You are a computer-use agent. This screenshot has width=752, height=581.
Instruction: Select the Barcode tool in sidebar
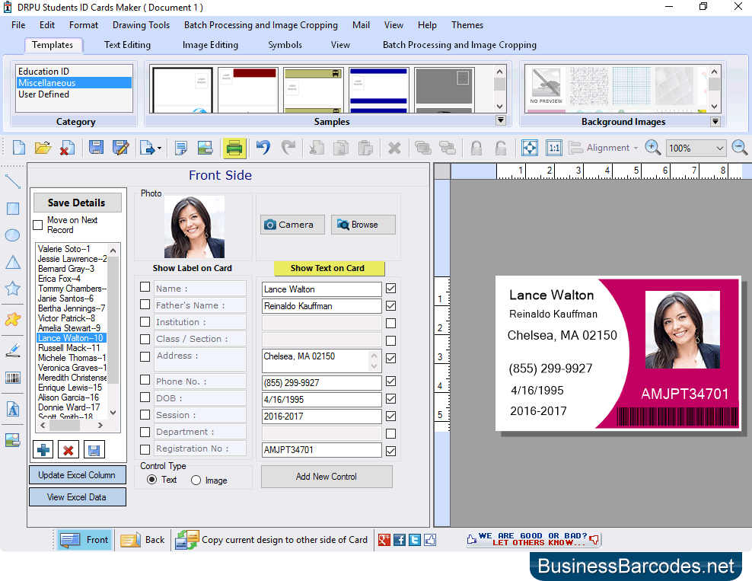click(x=13, y=378)
